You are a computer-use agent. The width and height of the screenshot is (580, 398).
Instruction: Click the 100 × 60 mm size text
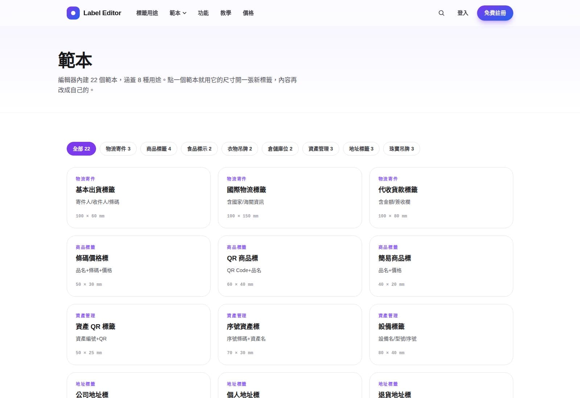pos(90,216)
